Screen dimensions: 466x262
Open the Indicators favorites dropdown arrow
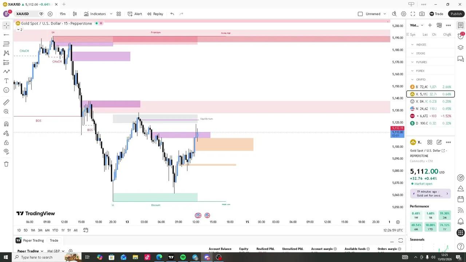pyautogui.click(x=111, y=14)
